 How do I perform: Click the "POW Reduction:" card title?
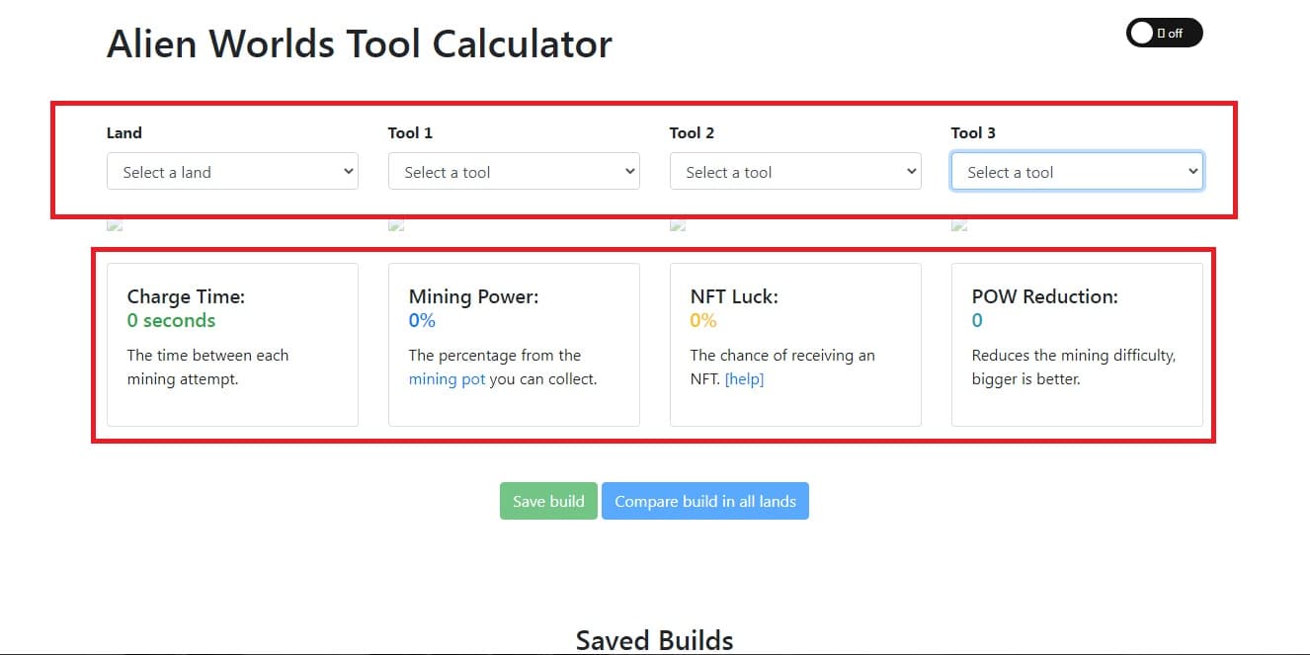coord(1045,296)
